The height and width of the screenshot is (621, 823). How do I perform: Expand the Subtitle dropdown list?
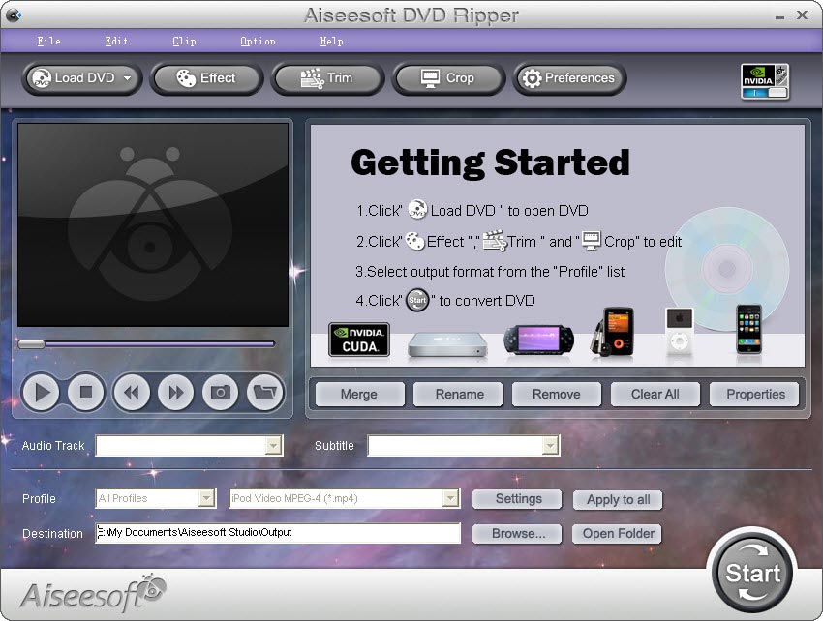pos(550,446)
